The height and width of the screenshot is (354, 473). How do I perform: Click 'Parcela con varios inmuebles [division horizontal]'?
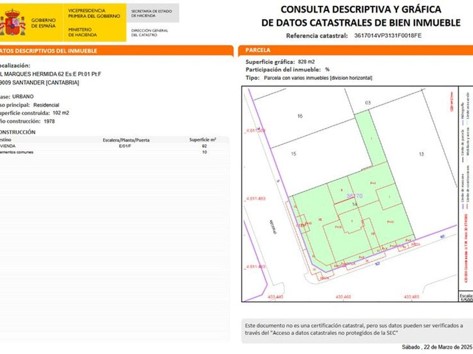(x=318, y=78)
